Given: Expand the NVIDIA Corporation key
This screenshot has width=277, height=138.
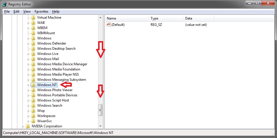Looking at the screenshot, I should click(x=23, y=126).
